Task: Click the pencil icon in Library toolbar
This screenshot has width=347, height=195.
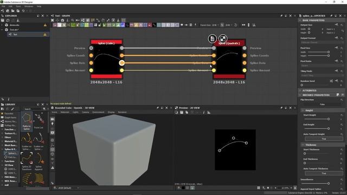Action: [12, 109]
